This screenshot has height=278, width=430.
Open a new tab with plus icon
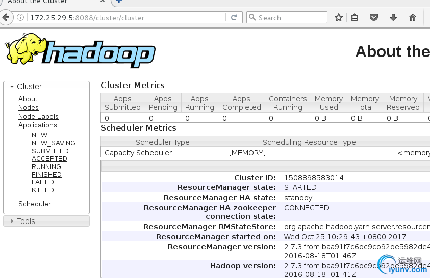(119, 2)
